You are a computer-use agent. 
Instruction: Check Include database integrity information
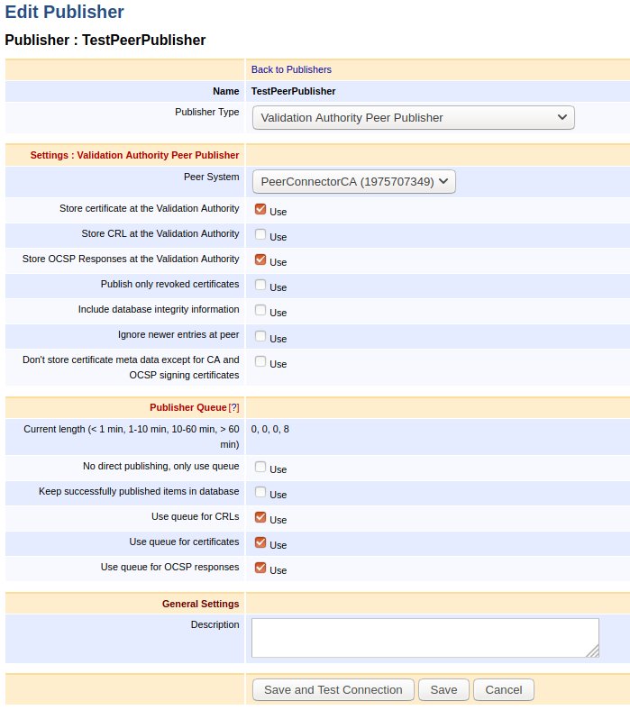[260, 310]
